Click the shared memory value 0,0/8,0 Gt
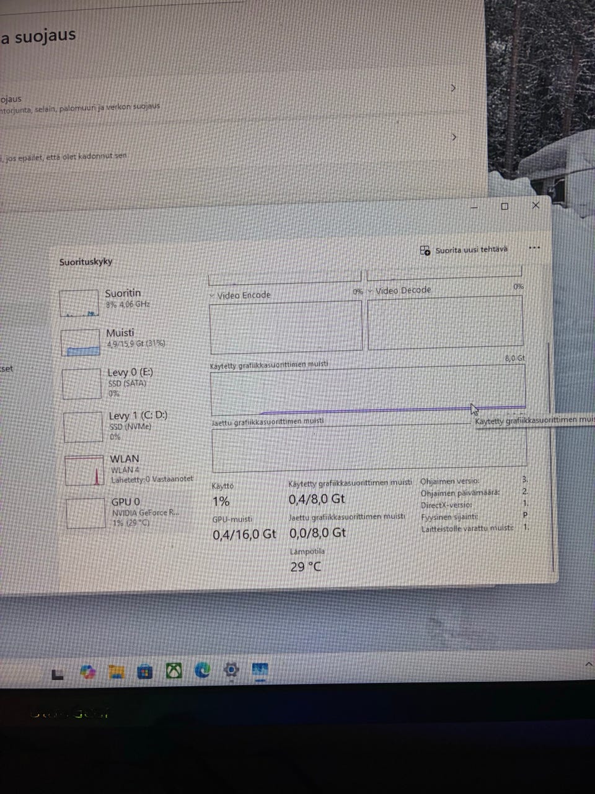Image resolution: width=595 pixels, height=794 pixels. [x=318, y=533]
